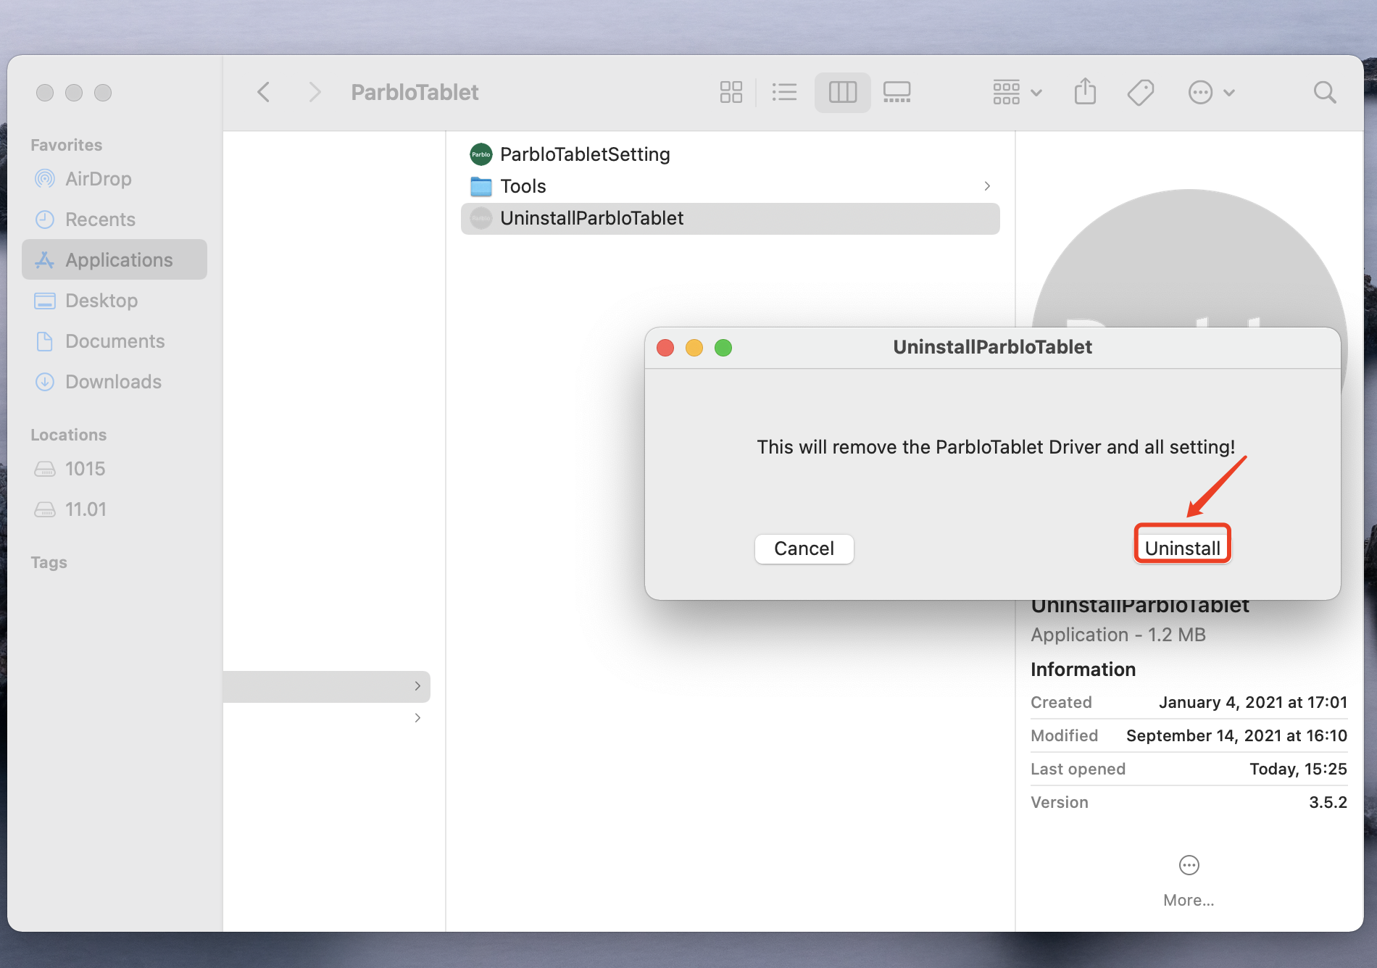Go back in Finder navigation
This screenshot has width=1377, height=968.
264,92
